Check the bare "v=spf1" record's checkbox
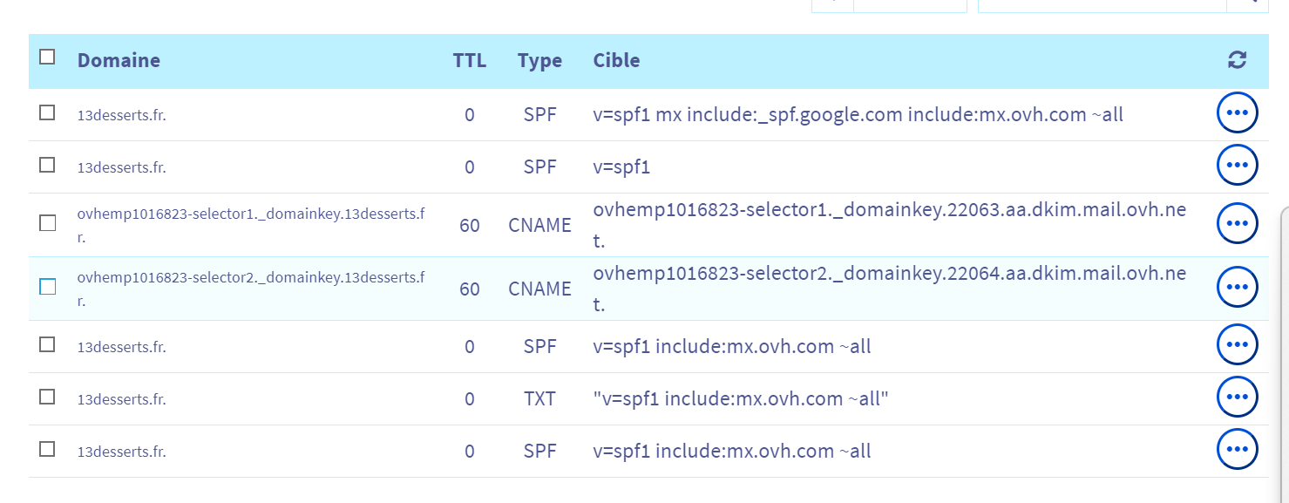The height and width of the screenshot is (503, 1289). [x=47, y=165]
